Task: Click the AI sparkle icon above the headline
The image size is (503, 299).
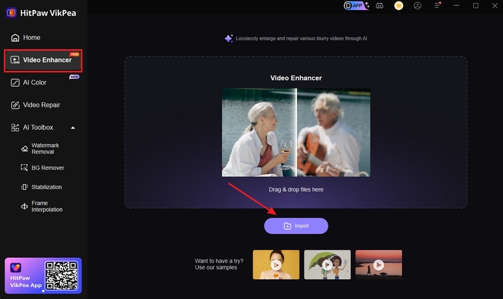Action: (x=229, y=39)
